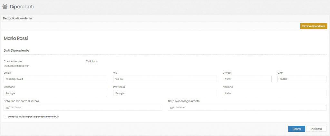Click the Dipendenti users group icon
Image resolution: width=330 pixels, height=136 pixels.
[x=5, y=6]
